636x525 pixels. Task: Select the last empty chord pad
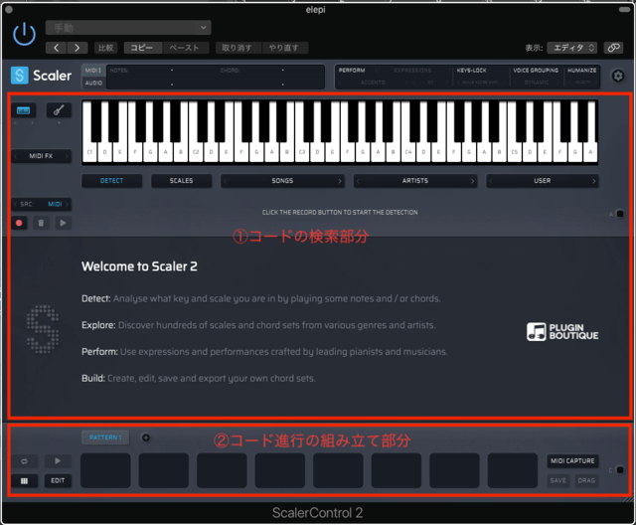click(x=513, y=470)
